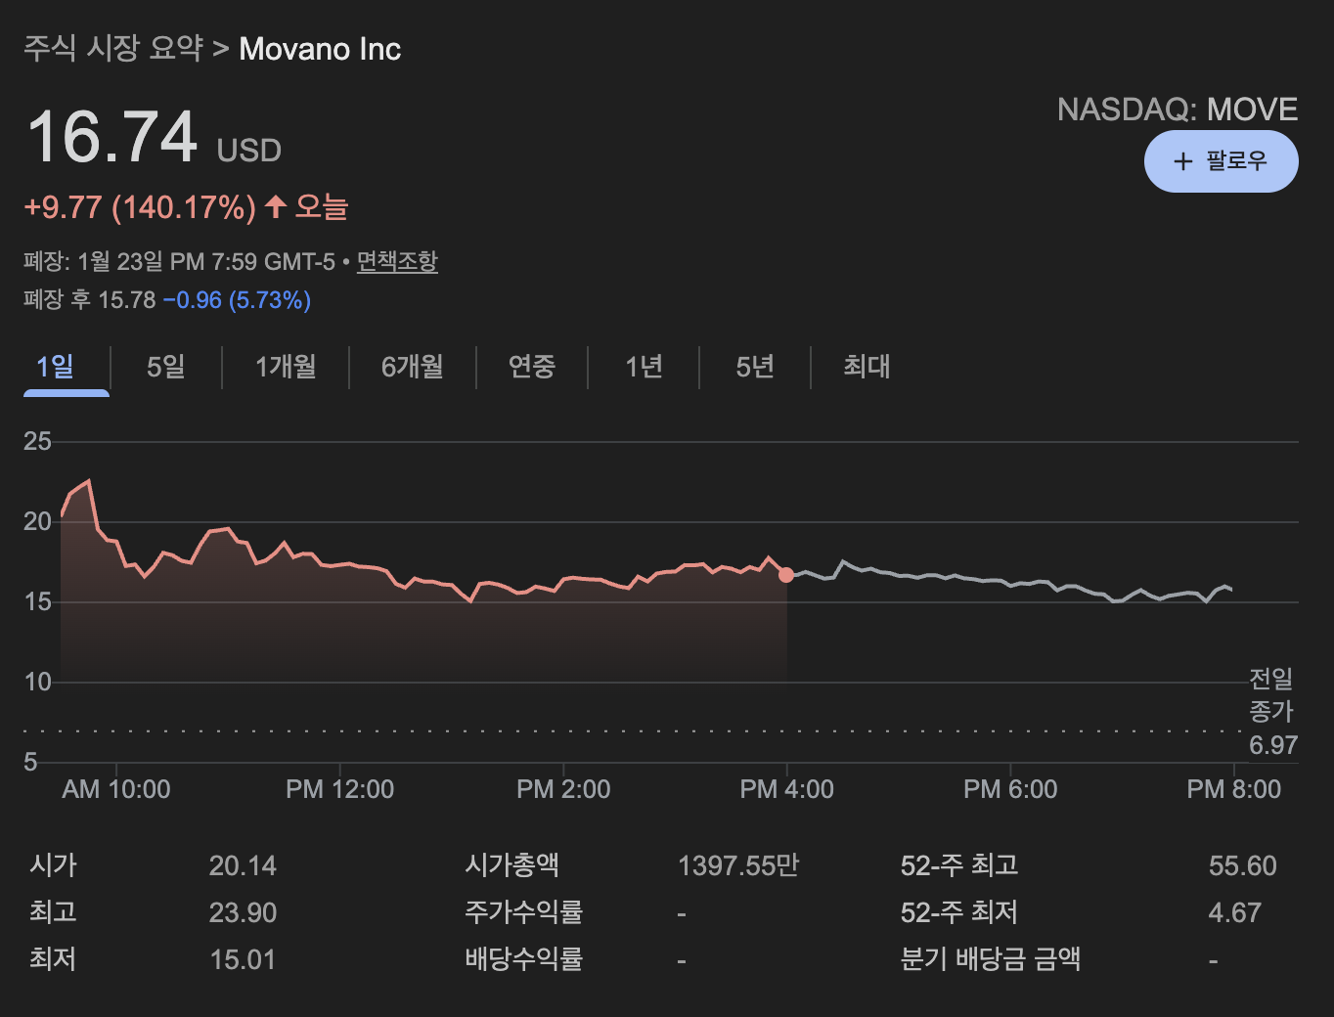Show the 5년 chart range

[x=755, y=367]
